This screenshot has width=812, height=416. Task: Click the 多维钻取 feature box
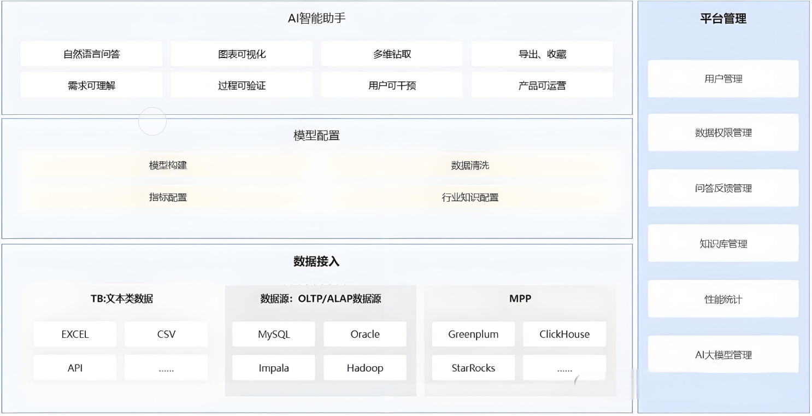(x=392, y=54)
